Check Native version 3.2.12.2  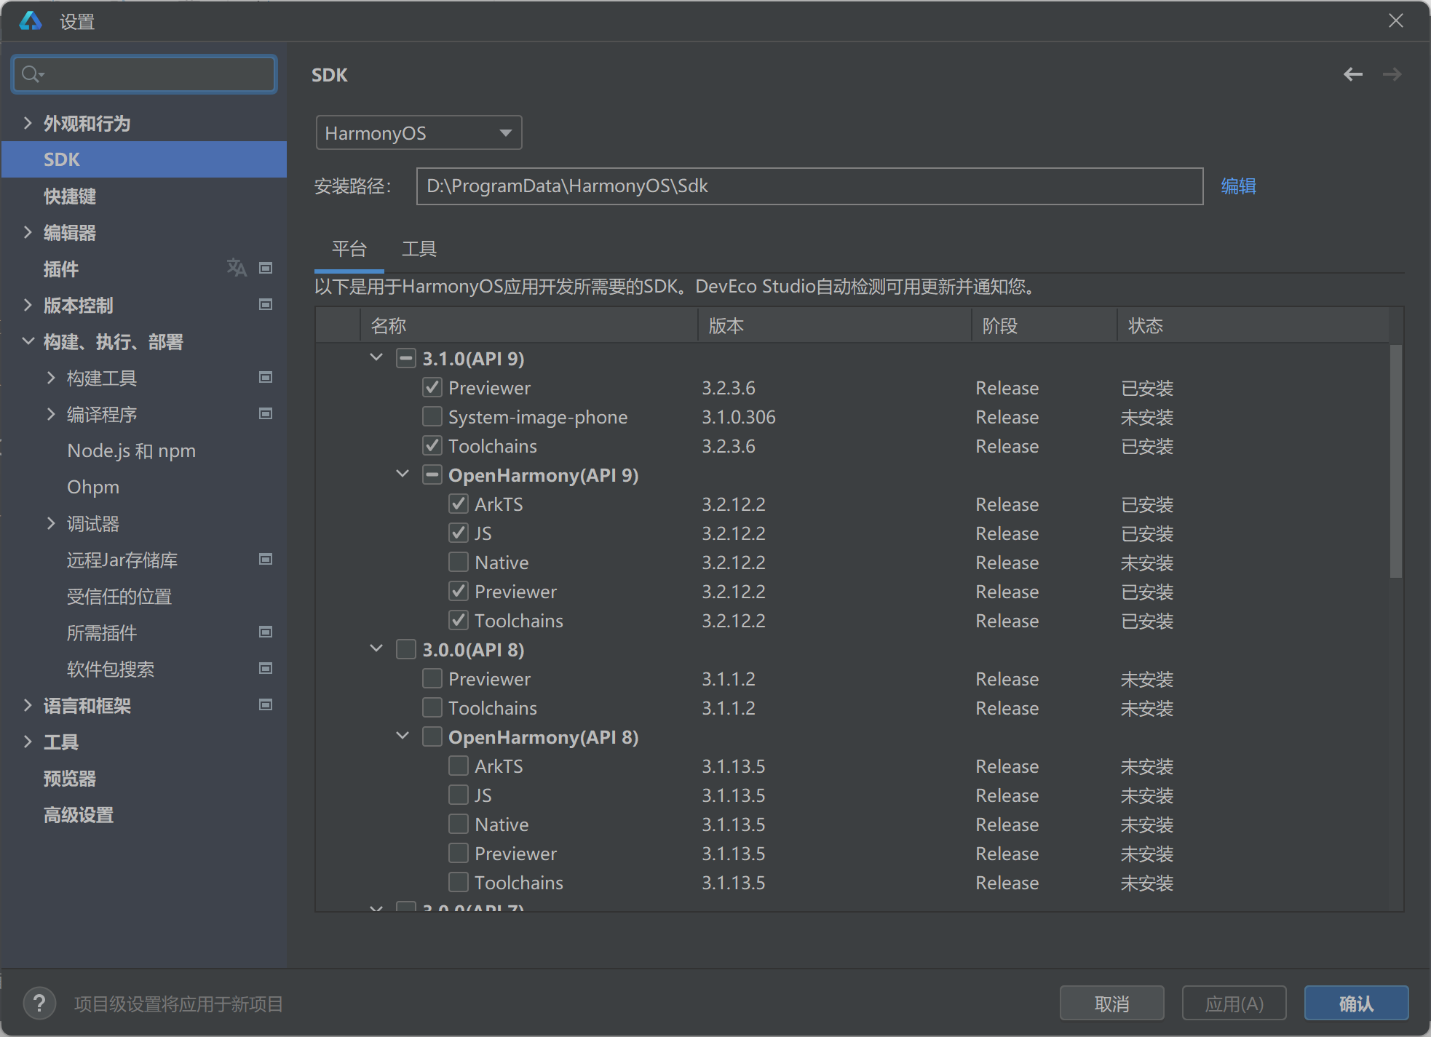459,562
